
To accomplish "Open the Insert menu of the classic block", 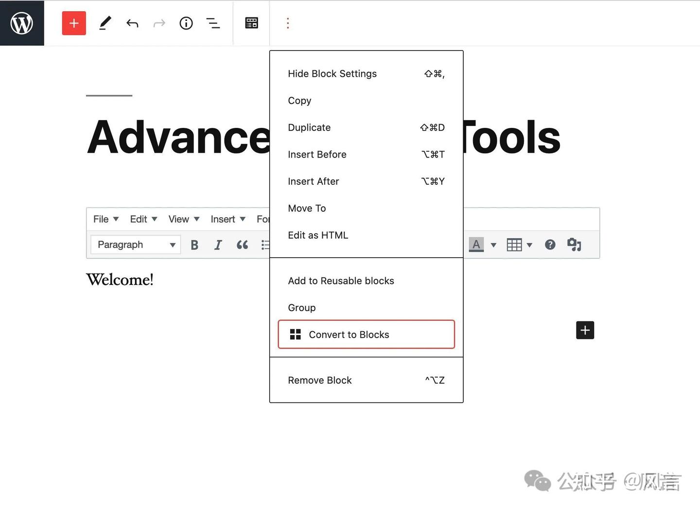I will (223, 219).
